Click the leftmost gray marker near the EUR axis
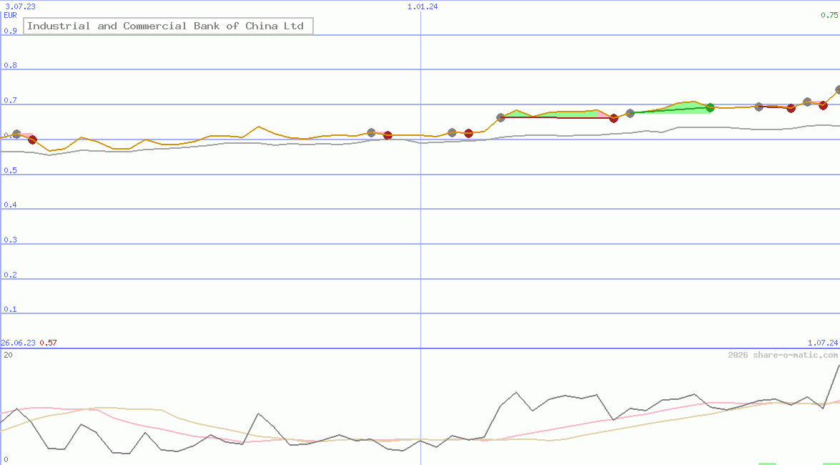 point(16,134)
